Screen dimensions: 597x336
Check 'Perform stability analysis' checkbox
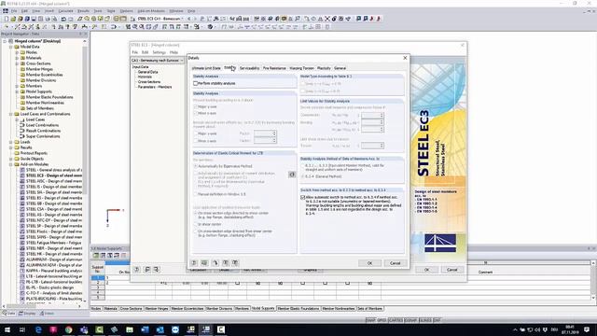[x=195, y=83]
